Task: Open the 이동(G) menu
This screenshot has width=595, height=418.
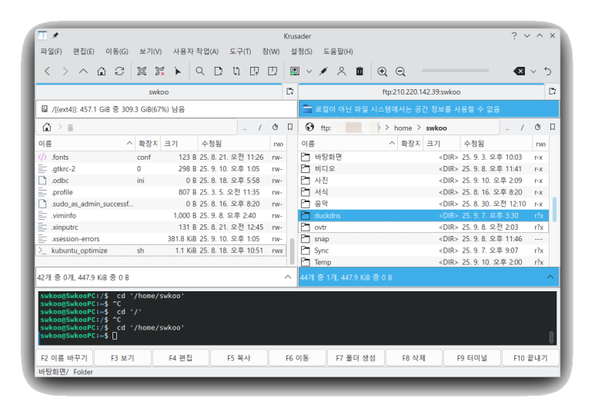Action: (117, 51)
